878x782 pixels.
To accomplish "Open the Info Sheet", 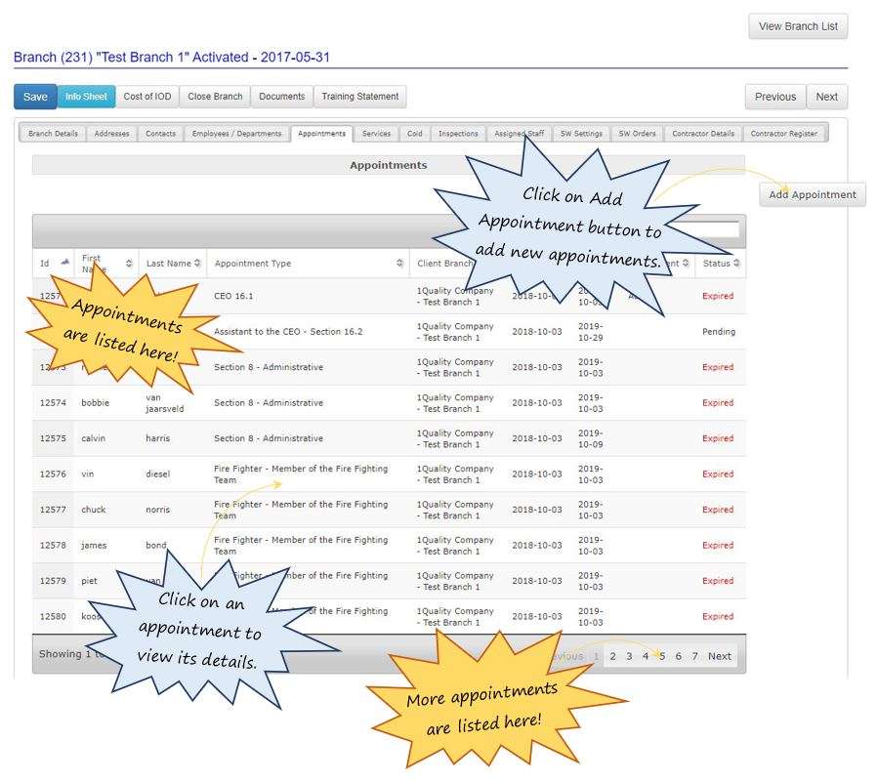I will (86, 96).
